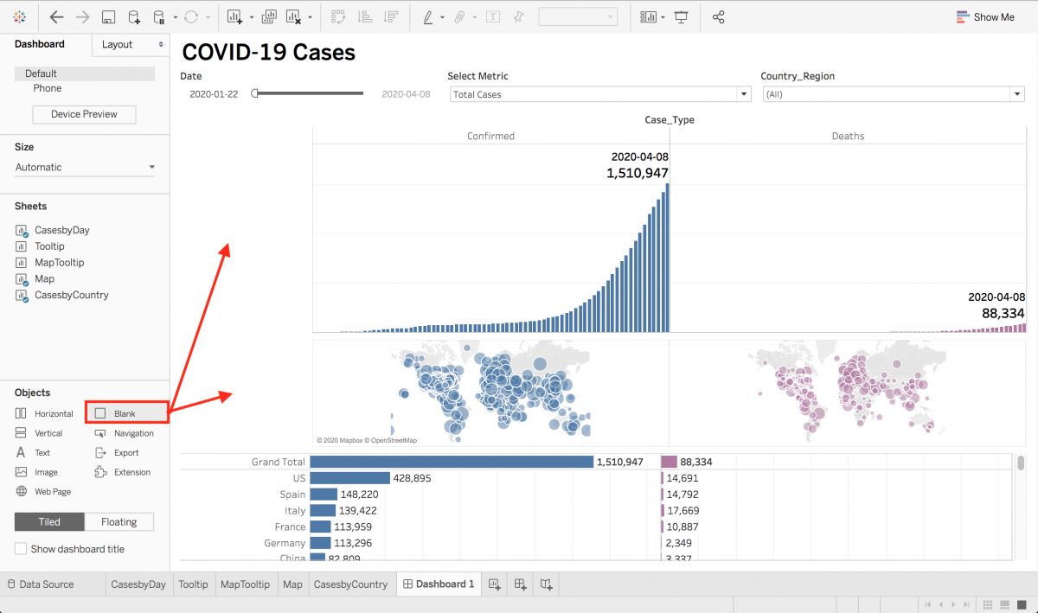Screen dimensions: 1038x613
Task: Switch layout mode back to Tiled
Action: (48, 521)
